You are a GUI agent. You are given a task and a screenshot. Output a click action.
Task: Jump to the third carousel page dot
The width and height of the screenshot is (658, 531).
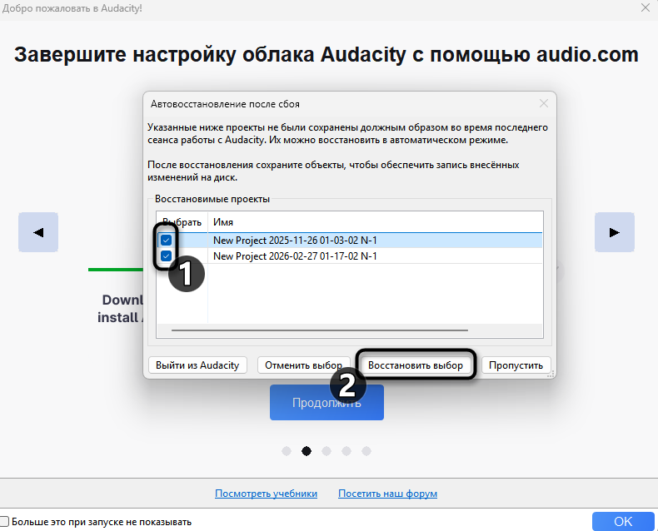pyautogui.click(x=327, y=451)
